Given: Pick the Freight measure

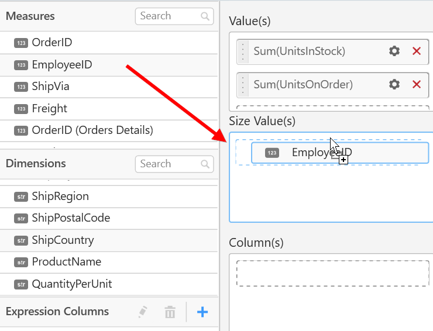Looking at the screenshot, I should 49,109.
